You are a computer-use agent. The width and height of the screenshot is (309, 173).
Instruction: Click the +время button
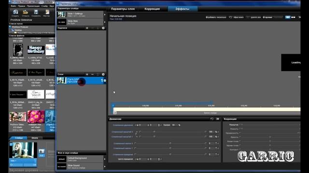point(267,17)
